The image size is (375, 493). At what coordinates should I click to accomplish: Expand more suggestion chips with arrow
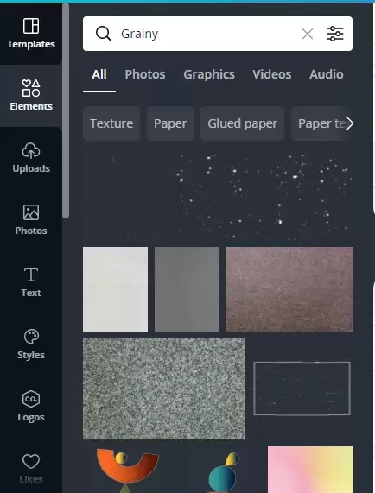(350, 123)
